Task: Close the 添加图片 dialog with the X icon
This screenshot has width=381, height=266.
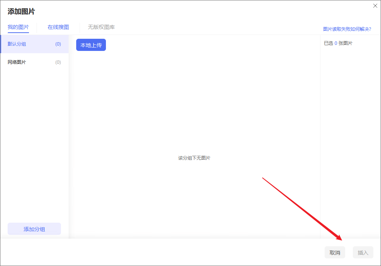Action: coord(375,6)
